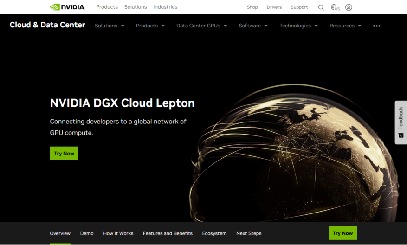The width and height of the screenshot is (407, 245).
Task: Expand the Technologies dropdown
Action: (298, 26)
